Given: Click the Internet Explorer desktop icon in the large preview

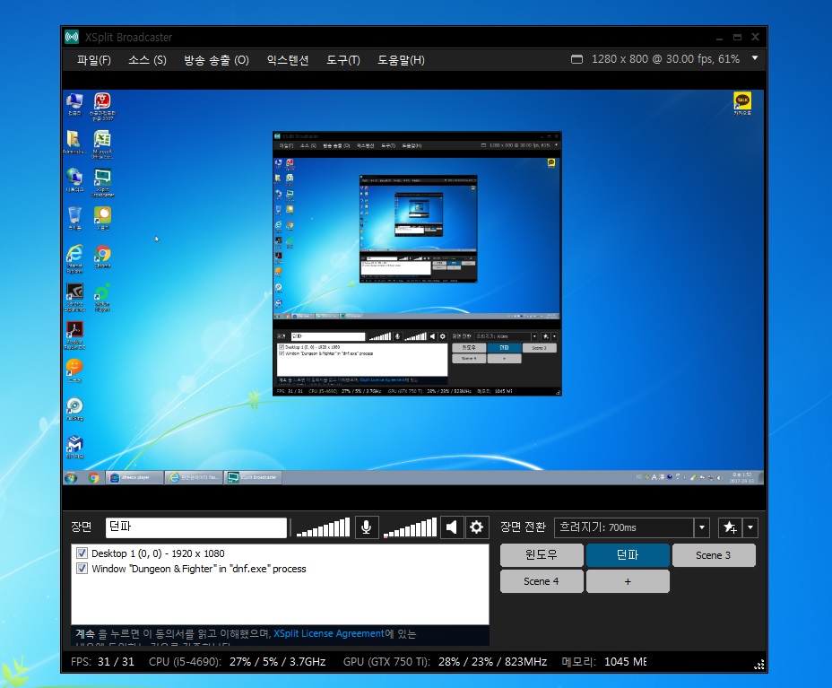Looking at the screenshot, I should (74, 258).
